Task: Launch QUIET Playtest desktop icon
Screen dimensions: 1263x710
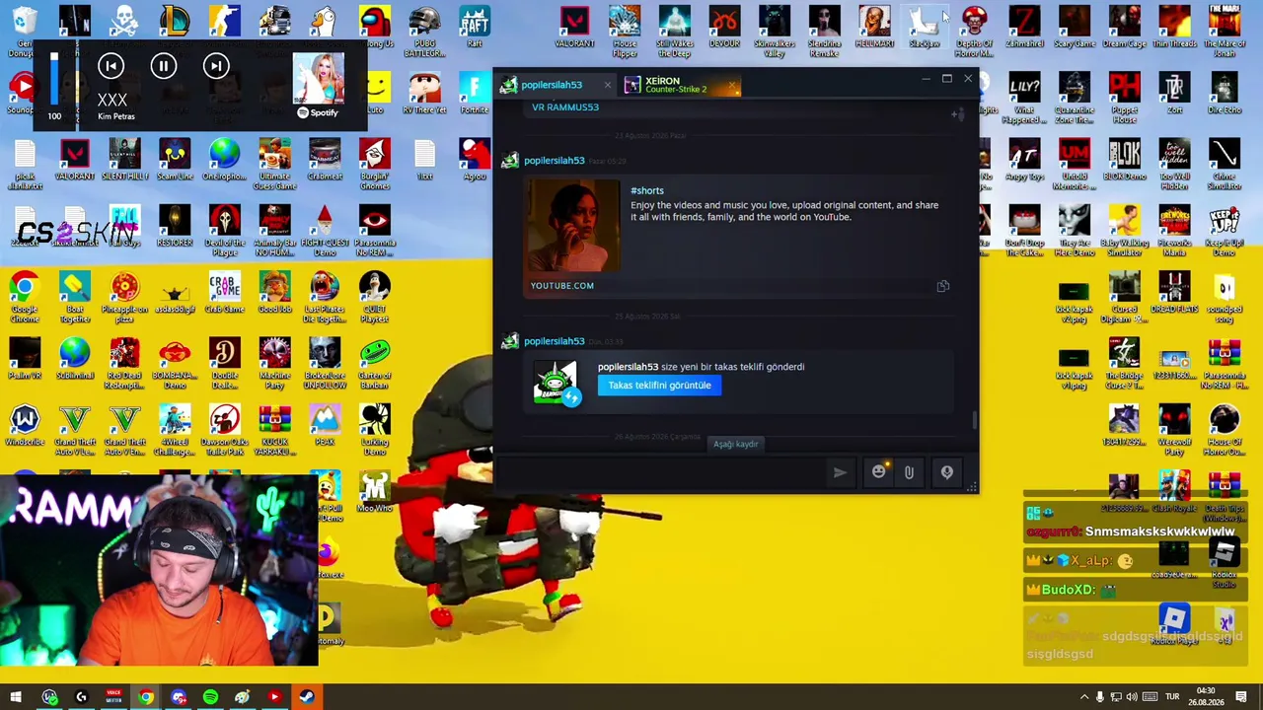Action: coord(374,297)
